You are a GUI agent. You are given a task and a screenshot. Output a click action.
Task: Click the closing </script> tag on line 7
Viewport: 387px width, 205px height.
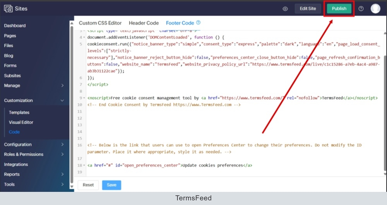coord(98,85)
